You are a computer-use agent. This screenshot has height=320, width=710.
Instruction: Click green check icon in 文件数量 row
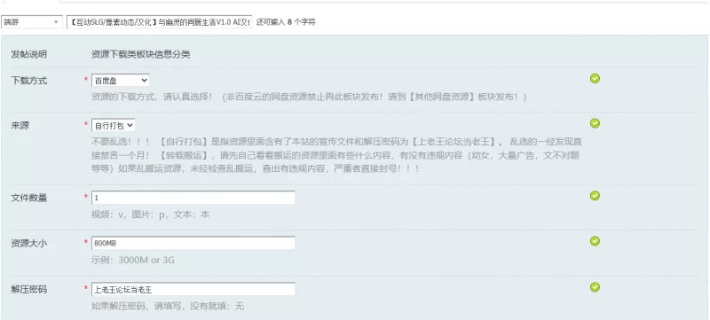pos(595,195)
